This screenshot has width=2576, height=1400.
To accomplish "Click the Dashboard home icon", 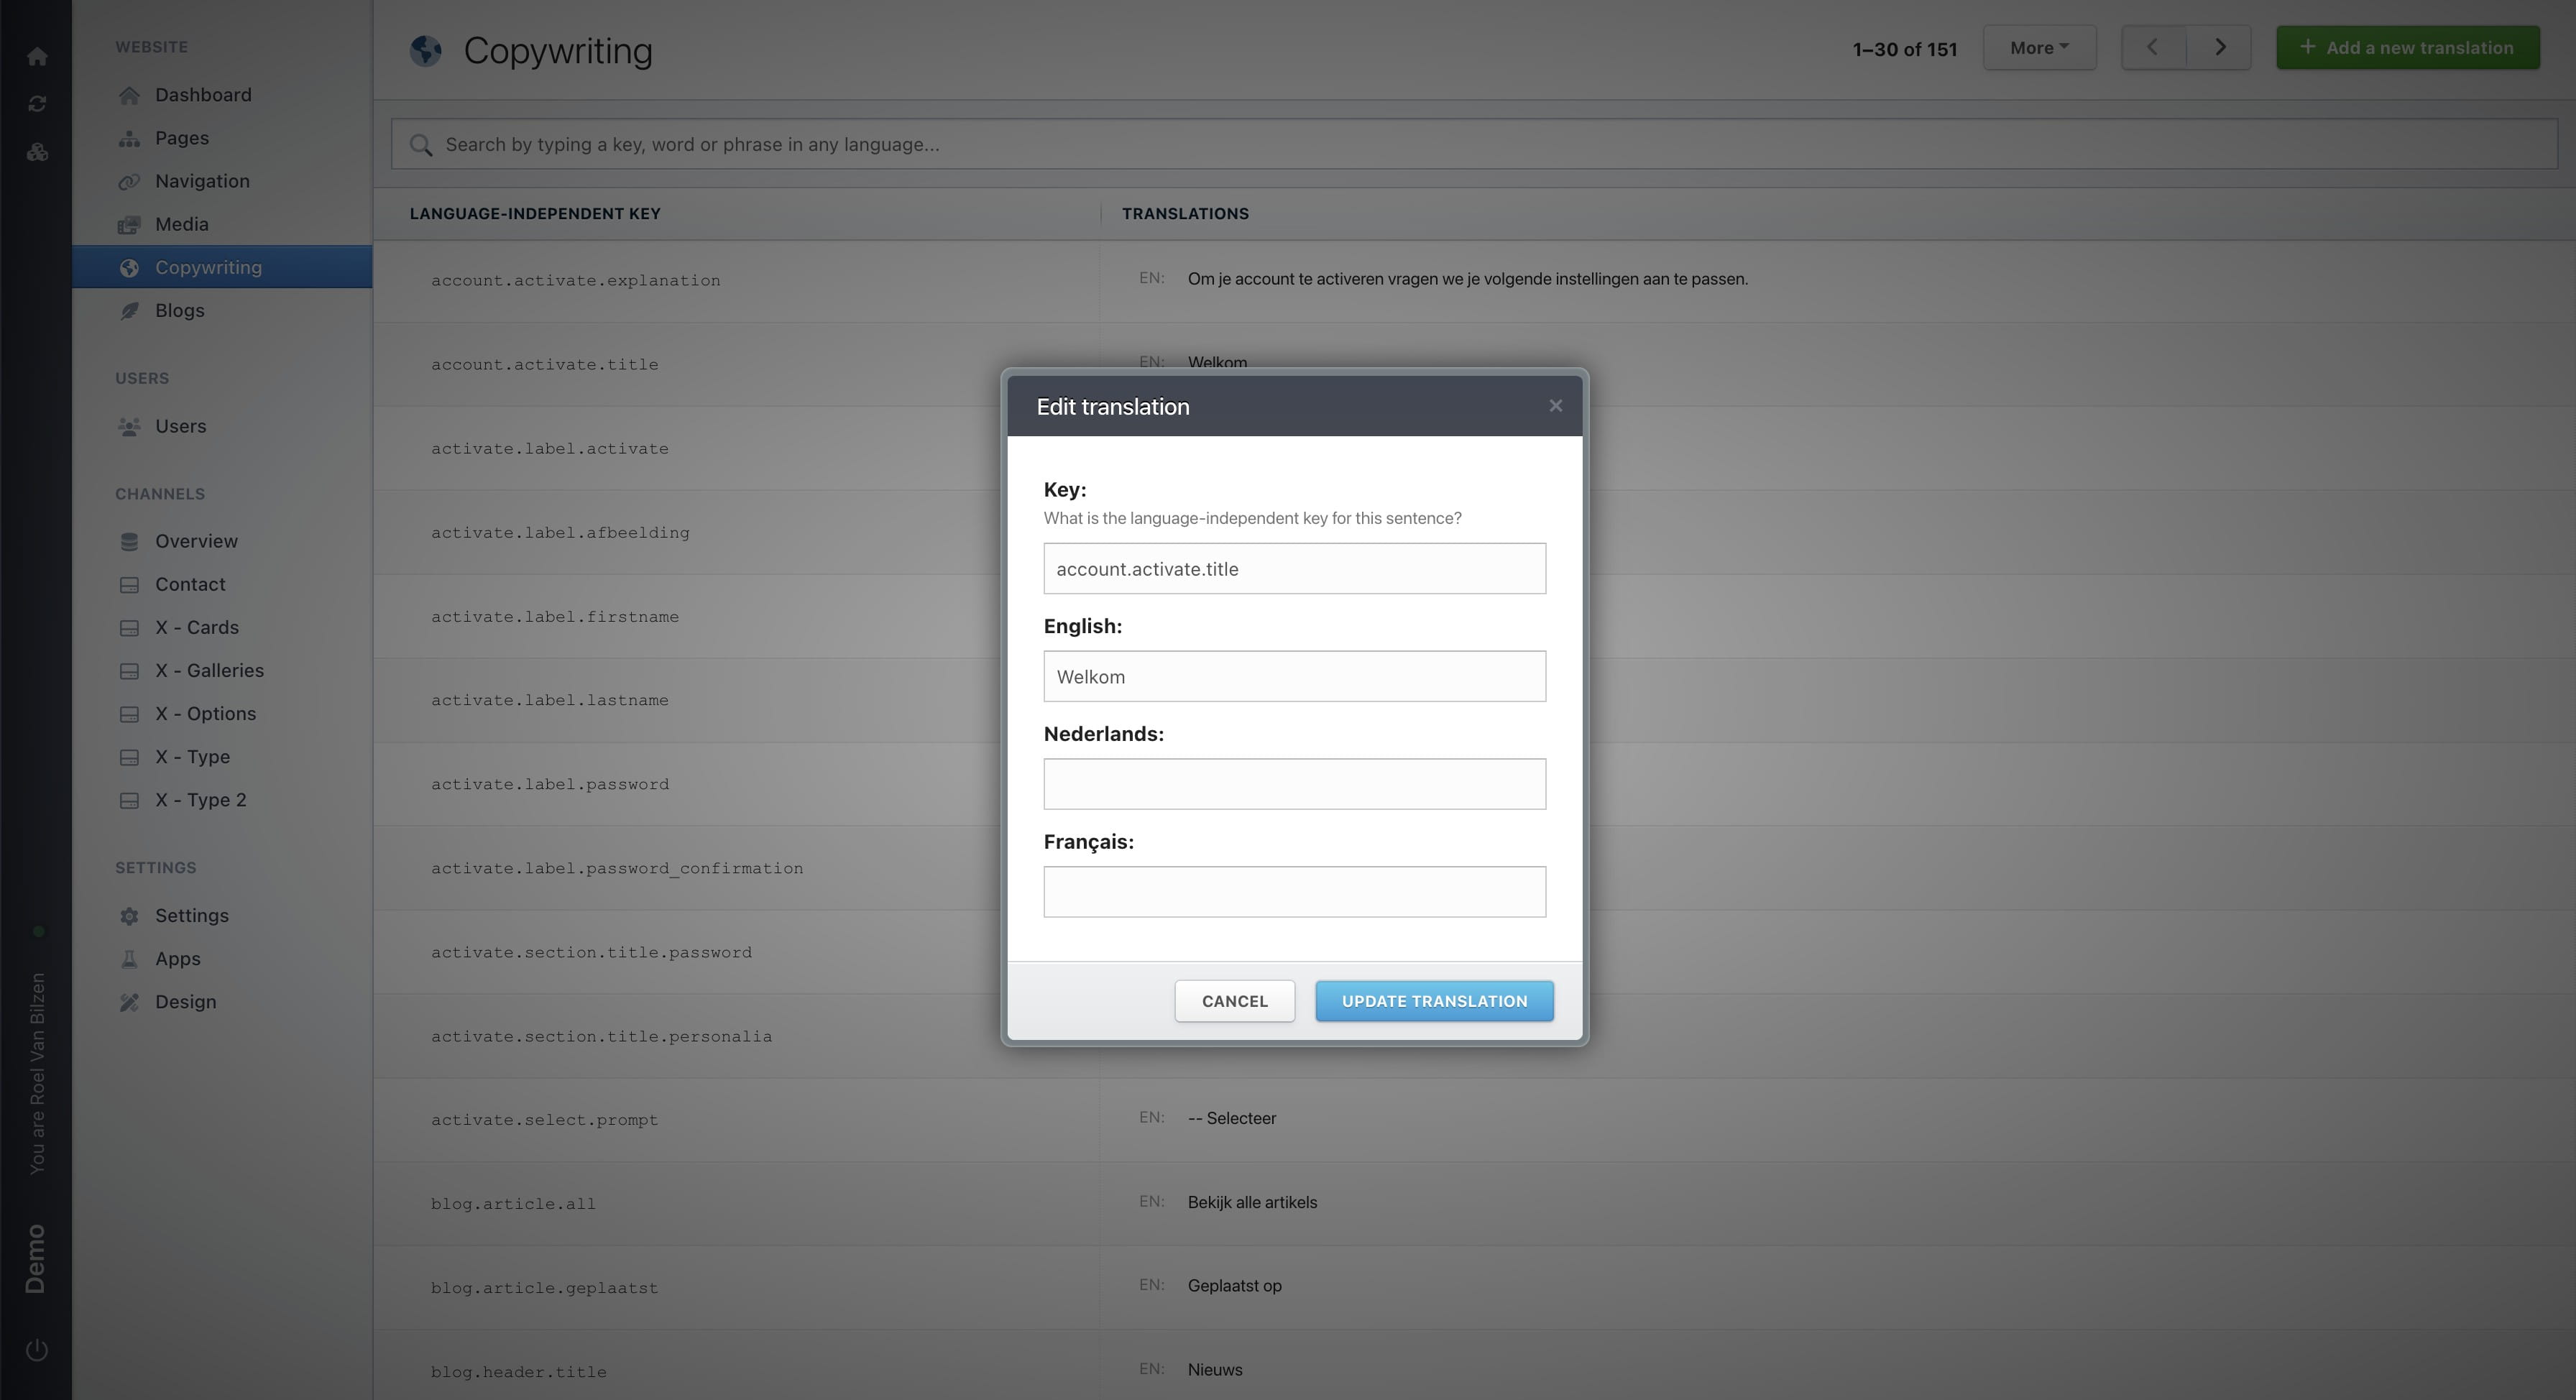I will click(129, 94).
